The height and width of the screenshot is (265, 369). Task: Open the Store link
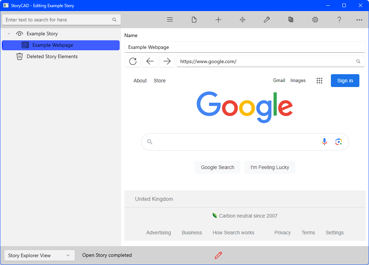tap(160, 81)
